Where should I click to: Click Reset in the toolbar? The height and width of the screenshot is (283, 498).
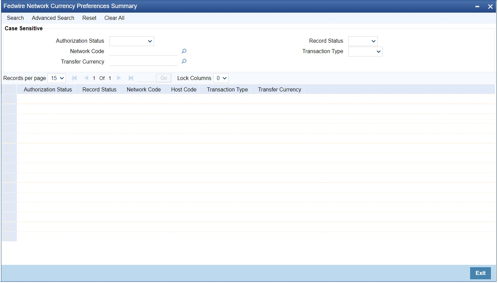click(x=89, y=18)
